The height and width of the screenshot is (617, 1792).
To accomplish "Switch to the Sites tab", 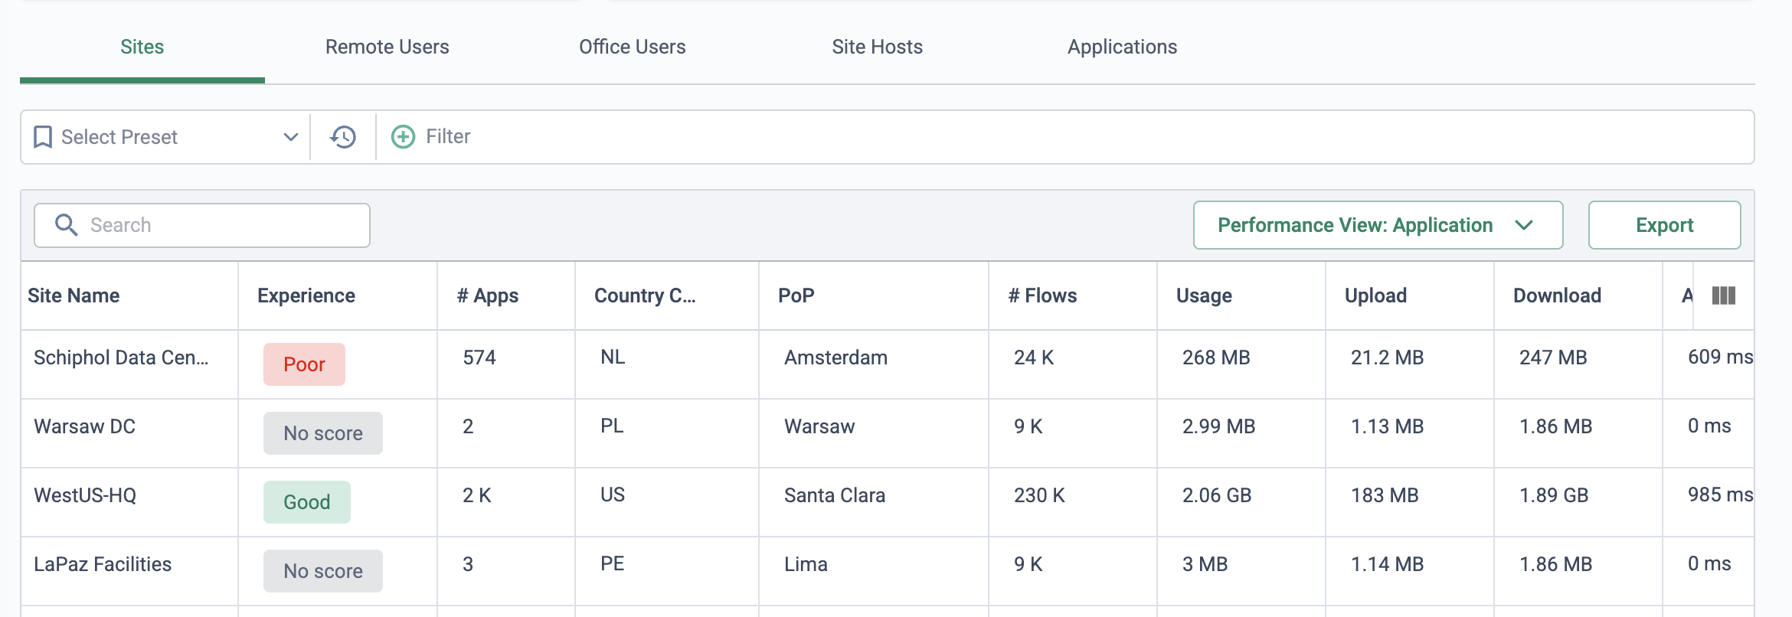I will tap(142, 47).
